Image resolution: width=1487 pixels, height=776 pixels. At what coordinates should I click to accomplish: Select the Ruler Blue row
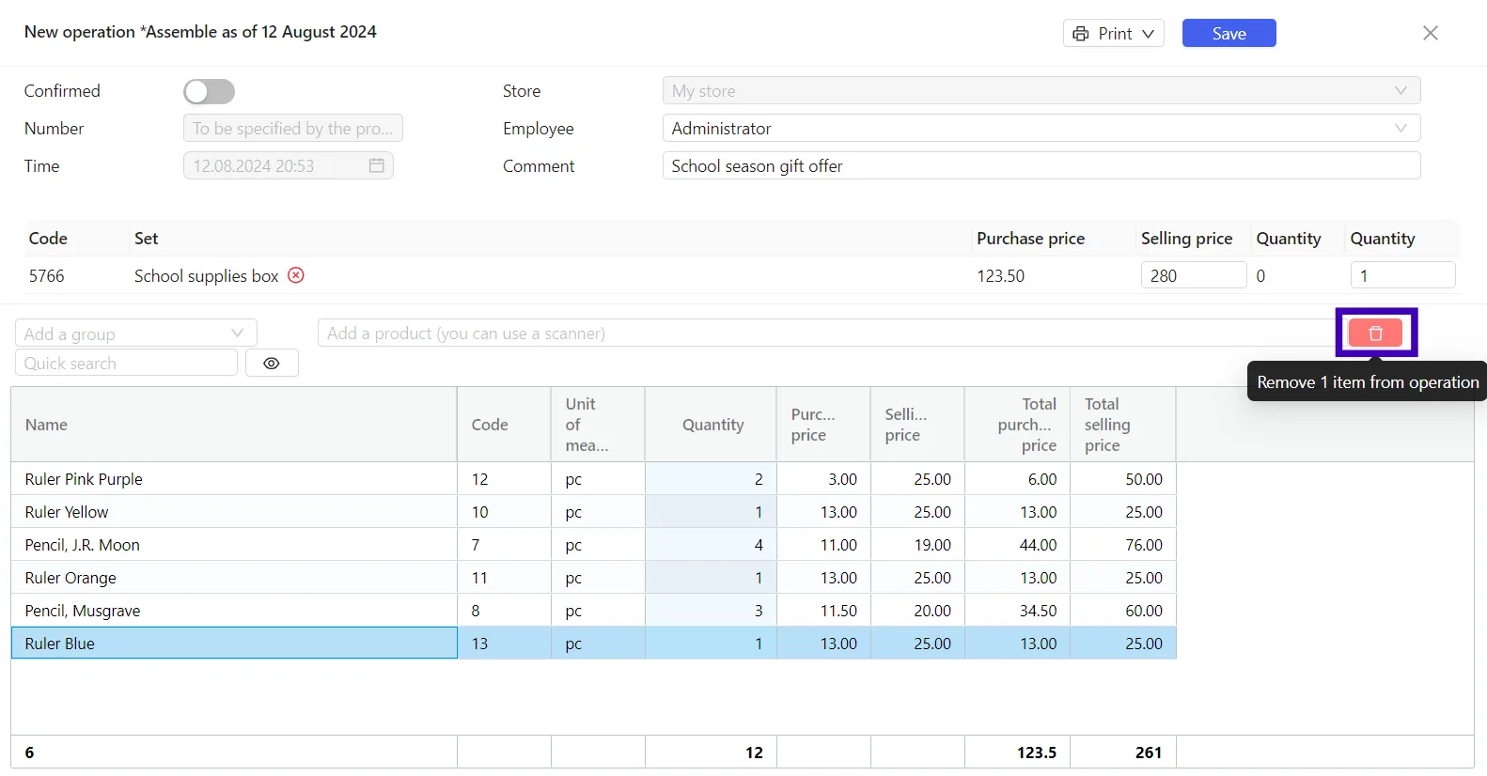click(593, 644)
